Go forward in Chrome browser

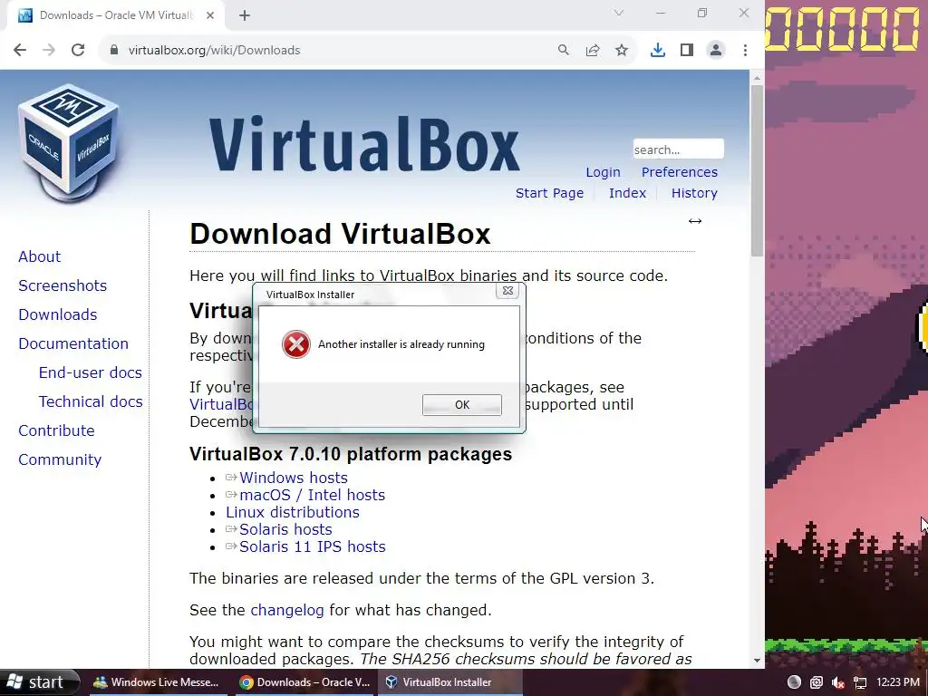click(49, 51)
